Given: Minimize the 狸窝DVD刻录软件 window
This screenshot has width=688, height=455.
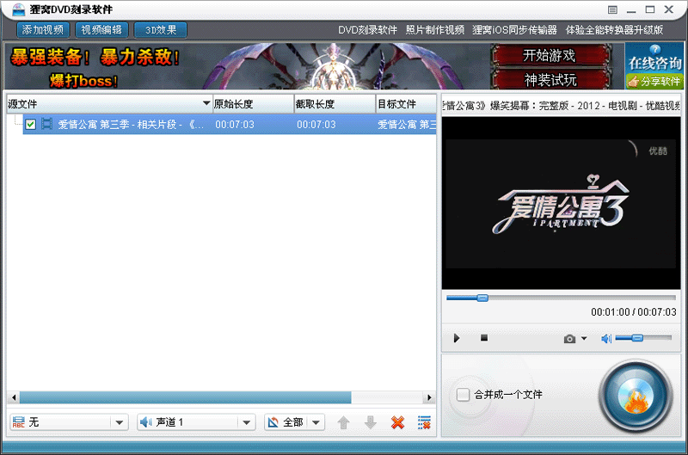Looking at the screenshot, I should [x=631, y=9].
